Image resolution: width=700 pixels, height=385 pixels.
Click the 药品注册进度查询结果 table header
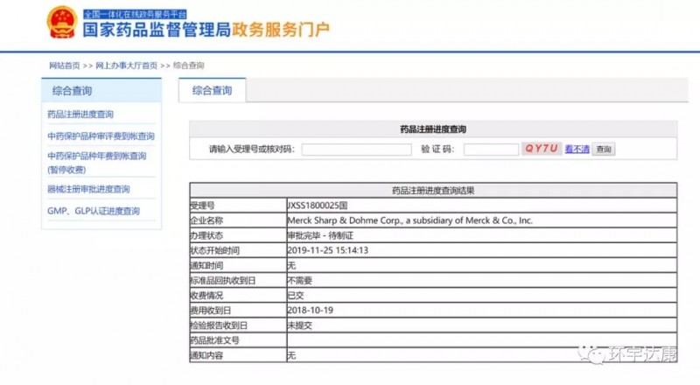[433, 191]
